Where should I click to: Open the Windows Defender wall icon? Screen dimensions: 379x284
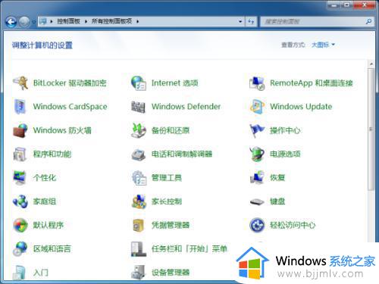139,107
